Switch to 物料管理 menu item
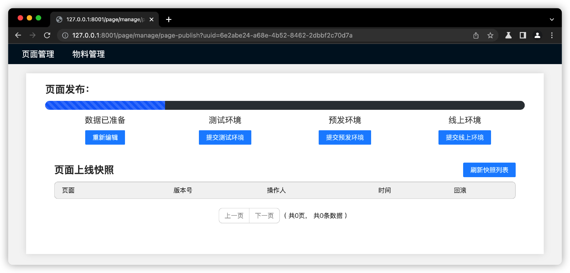The height and width of the screenshot is (273, 570). pyautogui.click(x=88, y=54)
